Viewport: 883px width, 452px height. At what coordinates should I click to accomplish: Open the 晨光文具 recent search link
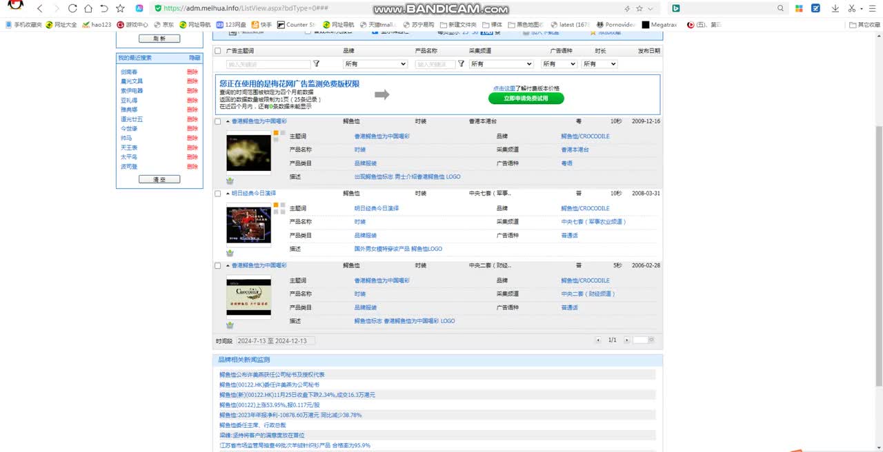(132, 81)
